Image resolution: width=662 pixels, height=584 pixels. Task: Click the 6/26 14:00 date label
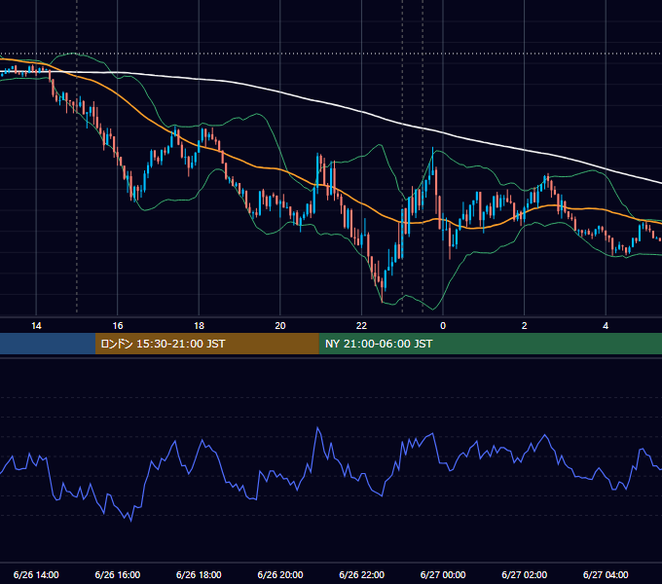pyautogui.click(x=36, y=574)
